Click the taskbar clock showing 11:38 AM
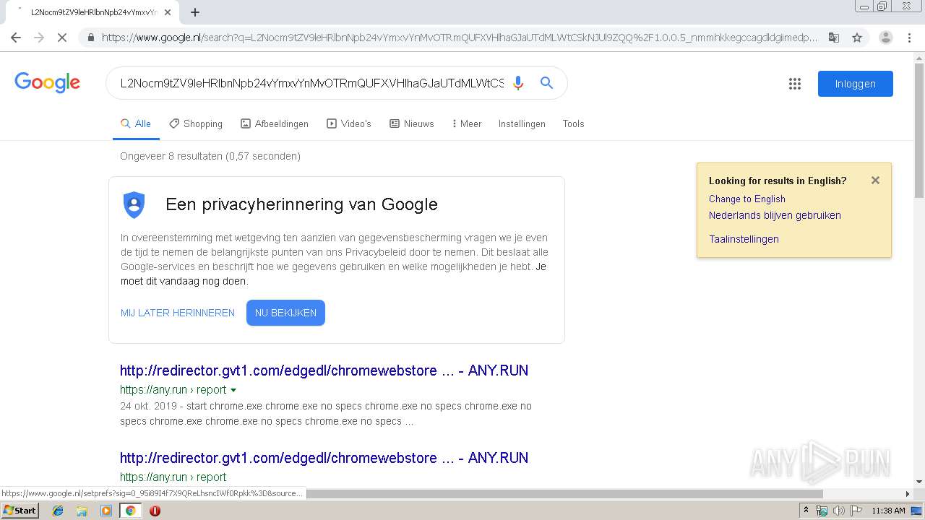Screen dimensions: 925x520 888,511
